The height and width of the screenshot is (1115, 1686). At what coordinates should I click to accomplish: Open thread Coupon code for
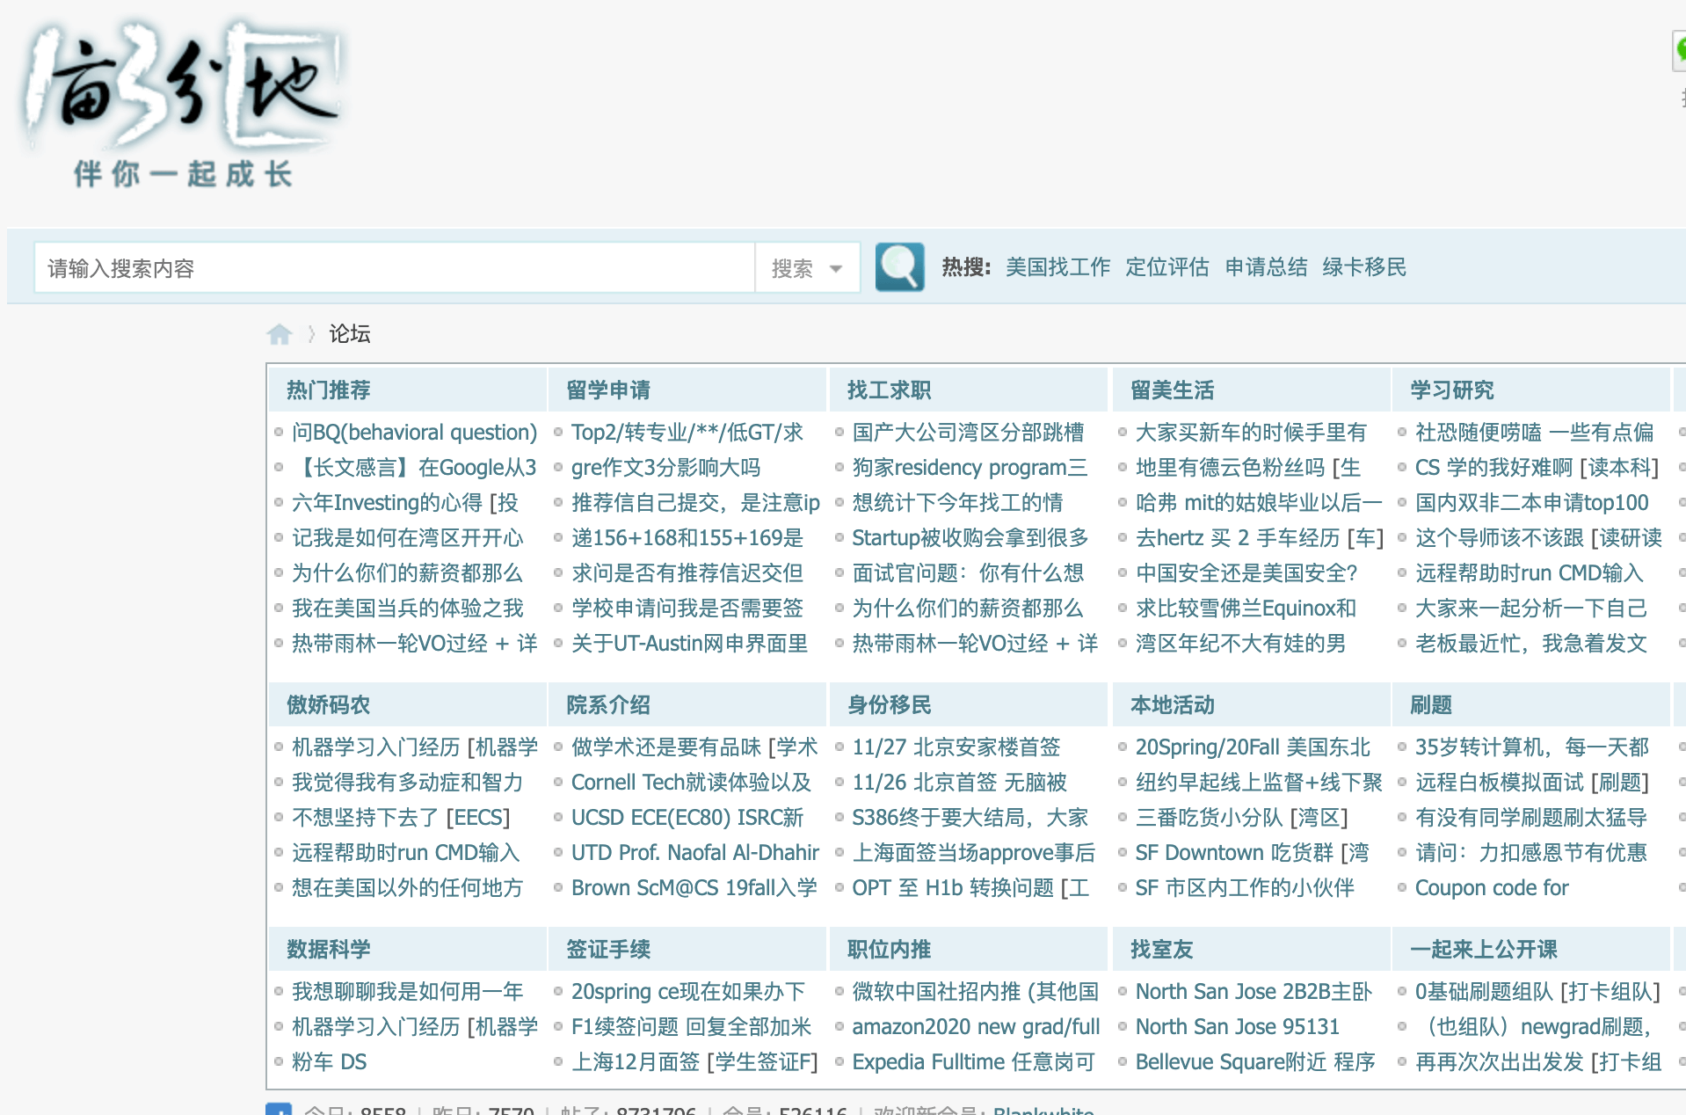1492,887
